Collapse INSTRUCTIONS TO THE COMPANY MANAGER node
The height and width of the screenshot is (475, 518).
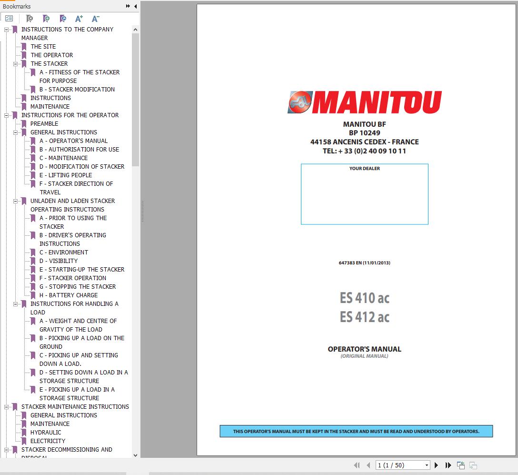click(6, 30)
